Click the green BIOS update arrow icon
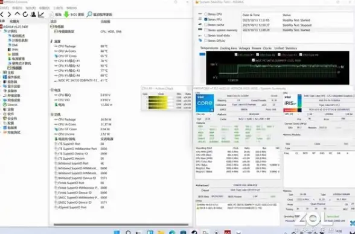Viewport: 355px width, 234px height. pyautogui.click(x=66, y=14)
